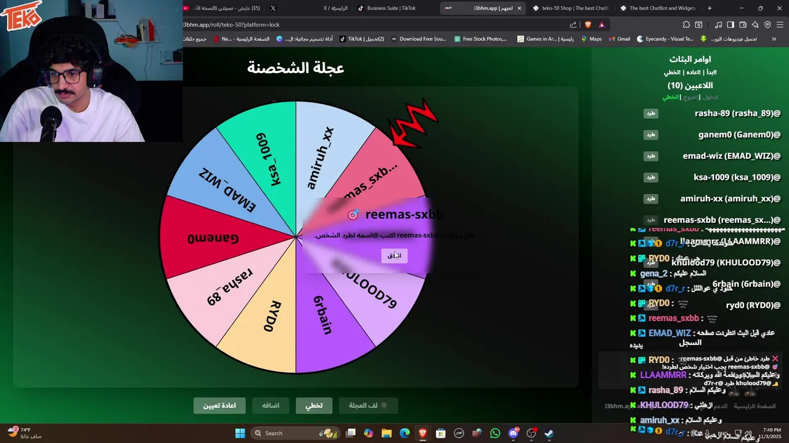Open the Games in Ar... bookmark

click(545, 39)
